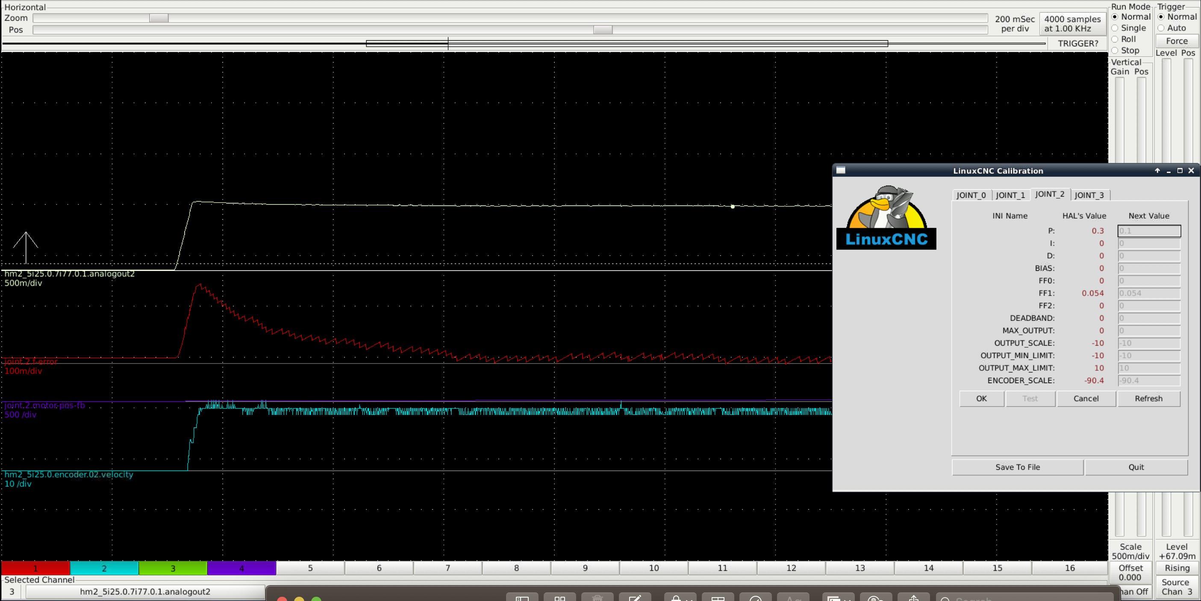Click the joint.2.f-error trace label
The width and height of the screenshot is (1201, 601).
tap(31, 362)
